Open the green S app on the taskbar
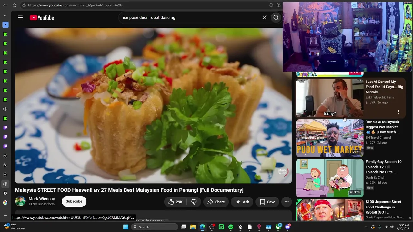This screenshot has height=232, width=413. (x=221, y=227)
